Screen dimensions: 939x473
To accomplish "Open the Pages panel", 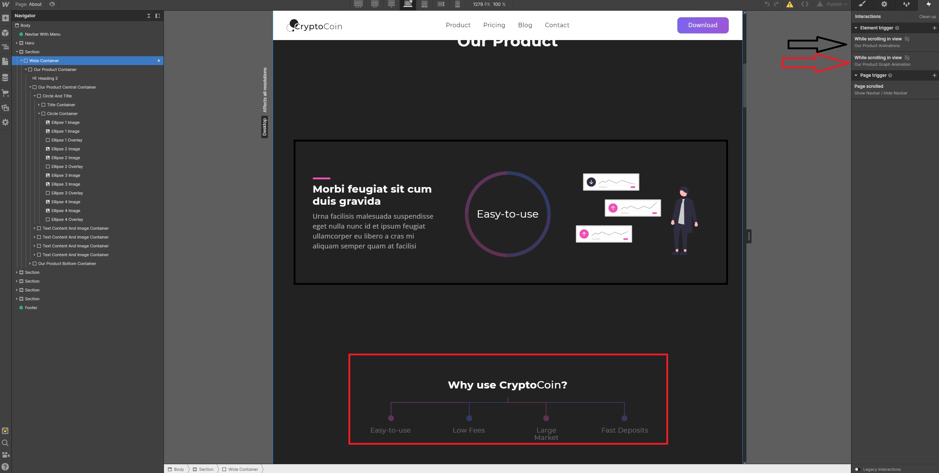I will click(x=6, y=62).
